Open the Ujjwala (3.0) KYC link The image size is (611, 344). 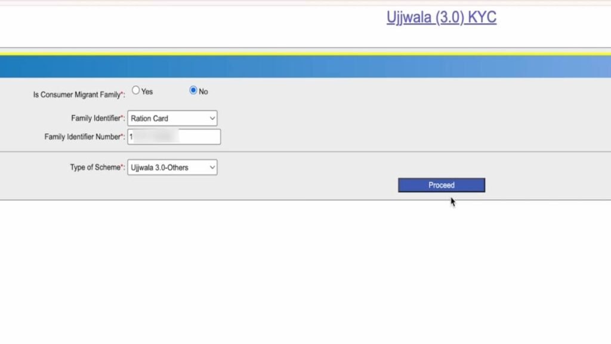tap(442, 17)
